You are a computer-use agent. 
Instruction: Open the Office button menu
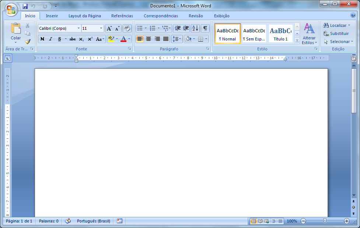[x=11, y=10]
